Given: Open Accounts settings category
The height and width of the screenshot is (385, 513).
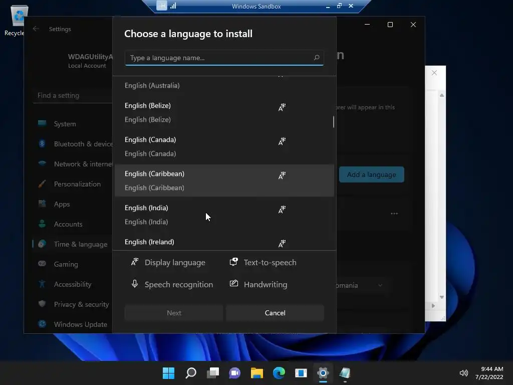Looking at the screenshot, I should tap(73, 224).
